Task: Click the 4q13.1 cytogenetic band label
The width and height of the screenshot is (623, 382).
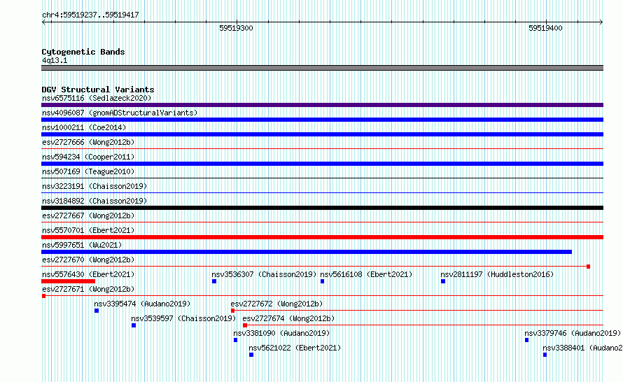Action: (55, 60)
